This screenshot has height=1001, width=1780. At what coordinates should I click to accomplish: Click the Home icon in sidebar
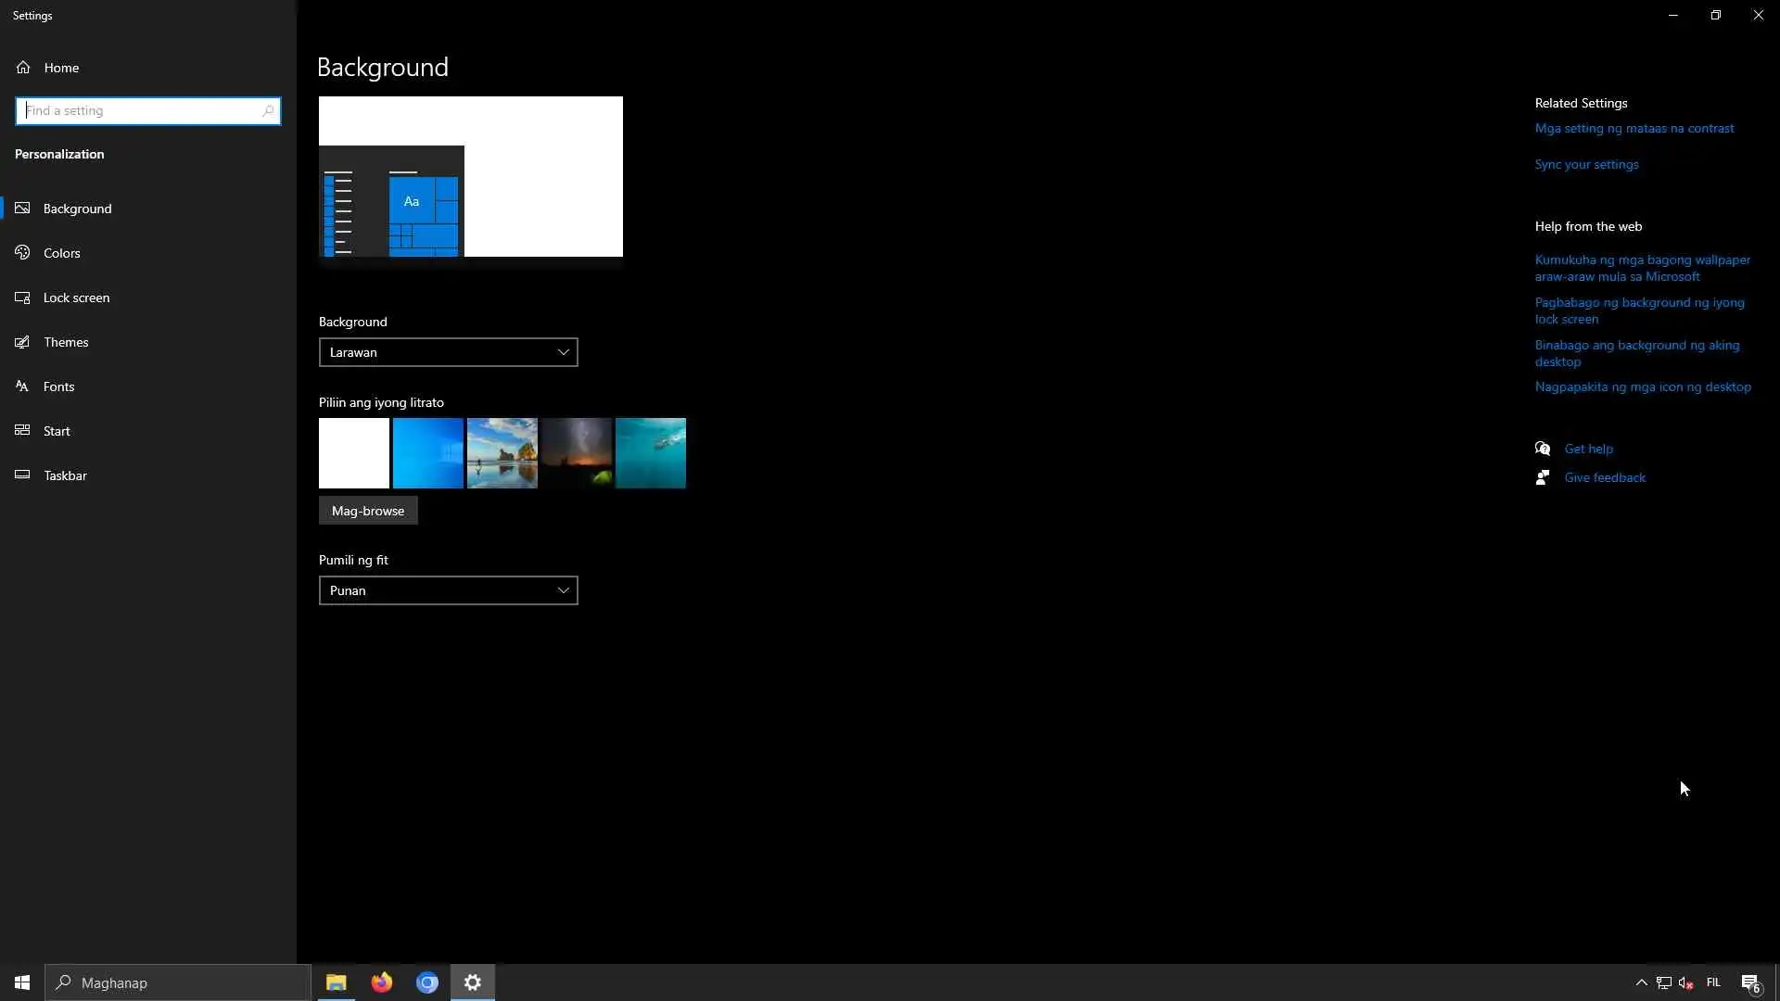23,68
